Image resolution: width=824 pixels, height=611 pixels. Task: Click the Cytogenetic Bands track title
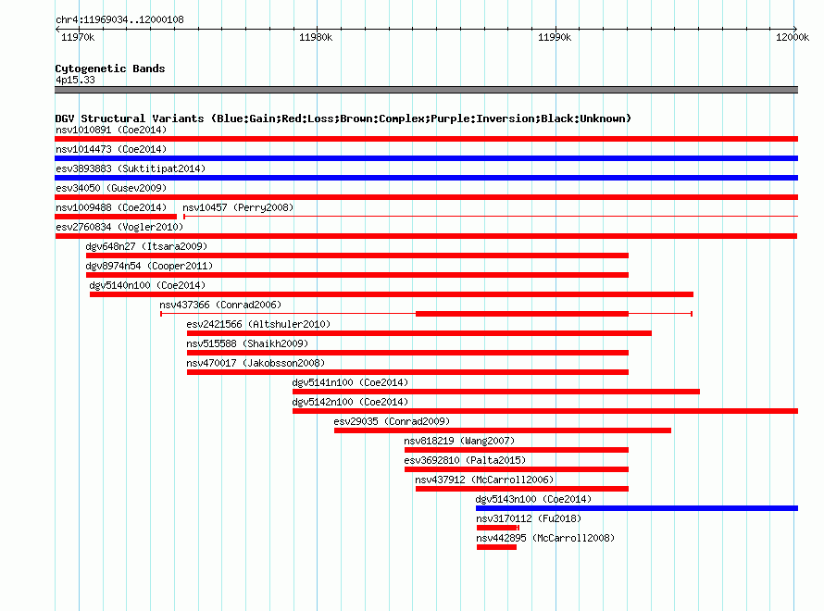click(110, 69)
